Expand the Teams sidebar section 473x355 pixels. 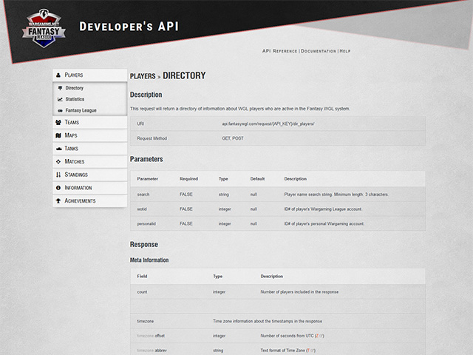(90, 123)
